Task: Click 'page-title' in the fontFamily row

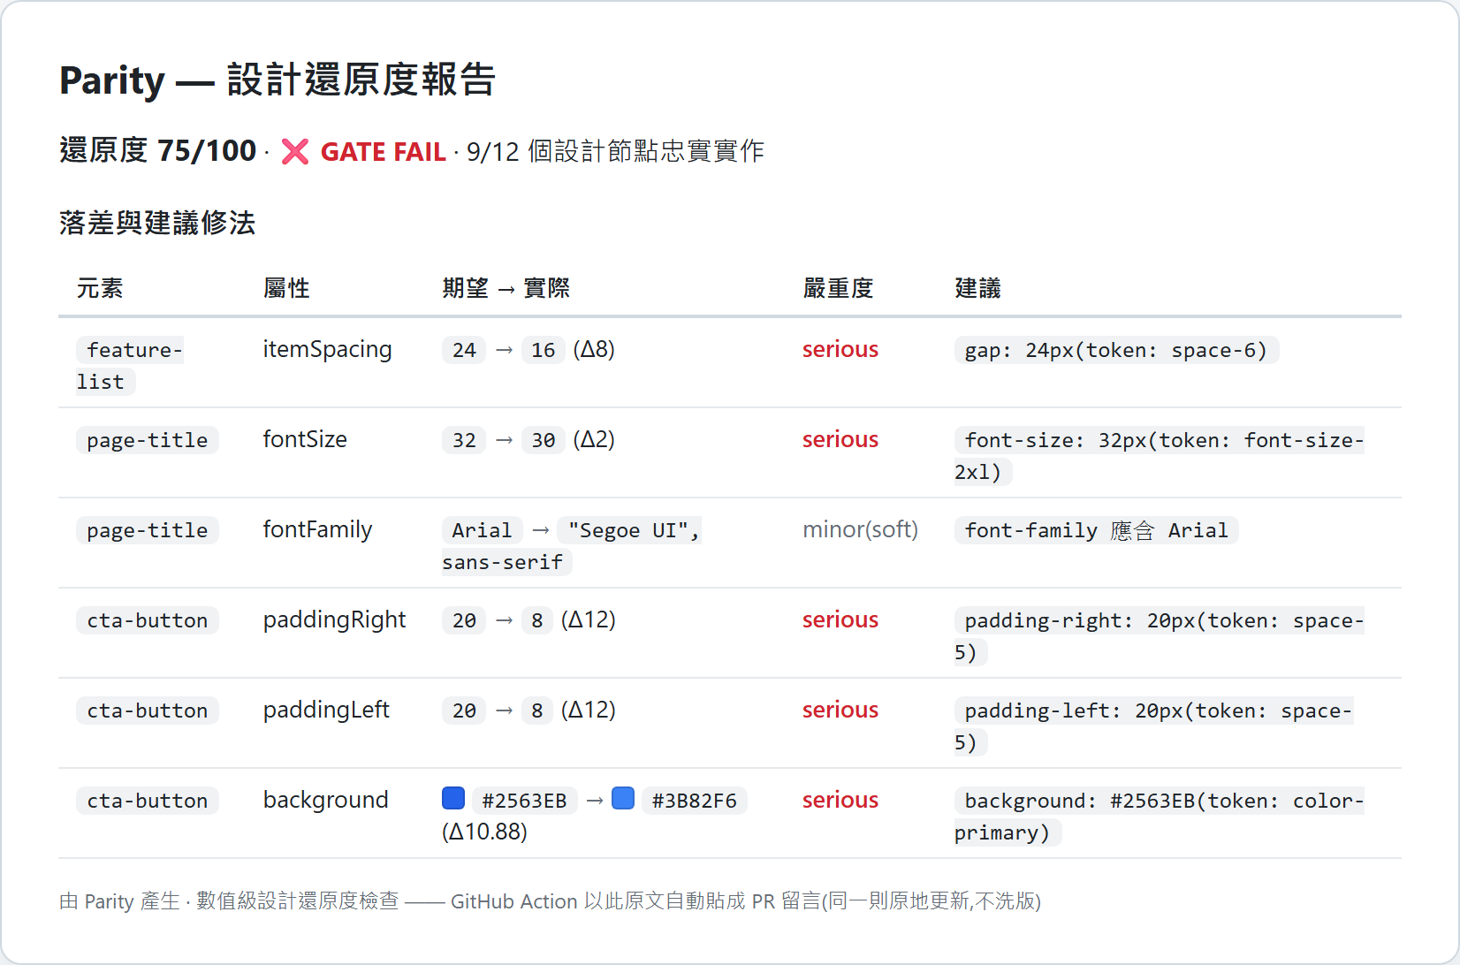Action: click(148, 530)
